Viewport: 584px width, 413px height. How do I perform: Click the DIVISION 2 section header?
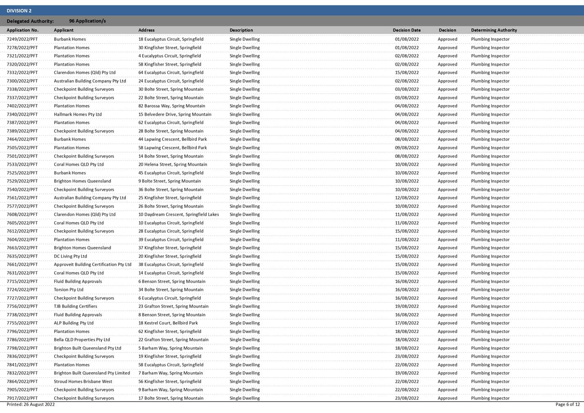(x=19, y=11)
